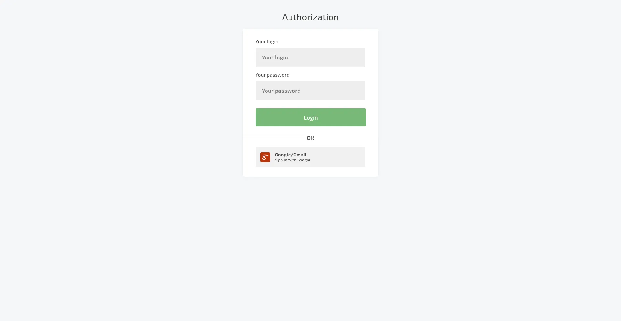Focus the Your login text field
This screenshot has width=621, height=321.
point(310,57)
